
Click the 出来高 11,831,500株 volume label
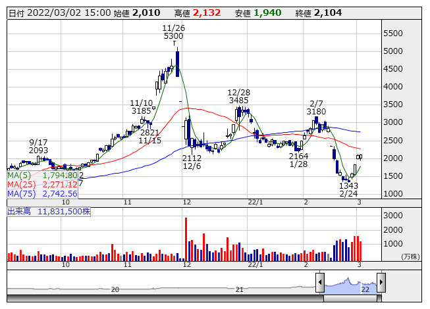click(49, 212)
